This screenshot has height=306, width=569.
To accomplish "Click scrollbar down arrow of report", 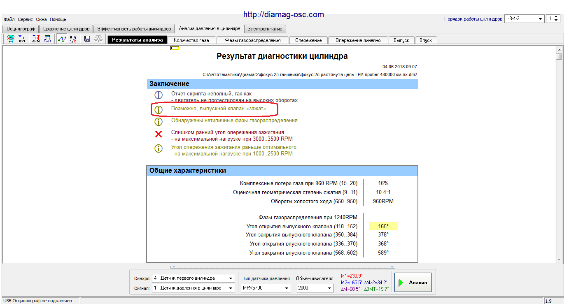I will pyautogui.click(x=559, y=259).
